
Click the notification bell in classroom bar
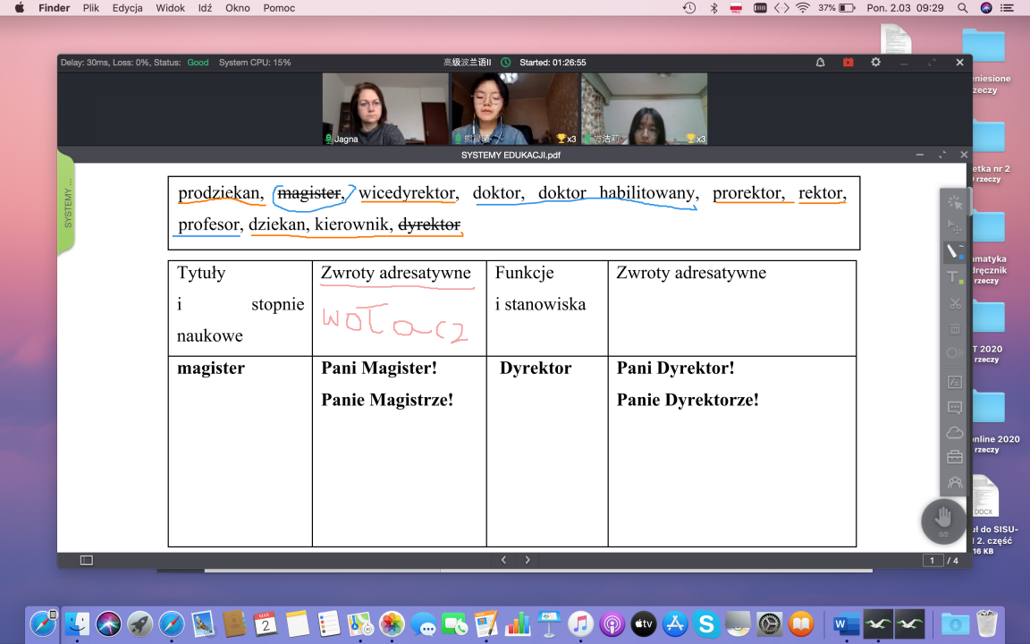pyautogui.click(x=820, y=63)
